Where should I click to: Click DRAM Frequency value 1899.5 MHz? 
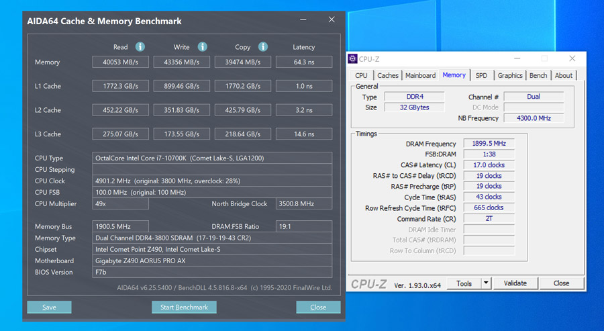pyautogui.click(x=489, y=143)
